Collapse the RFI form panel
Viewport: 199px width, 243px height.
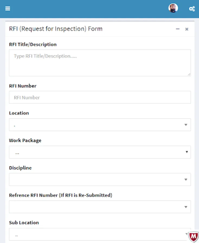(x=178, y=29)
